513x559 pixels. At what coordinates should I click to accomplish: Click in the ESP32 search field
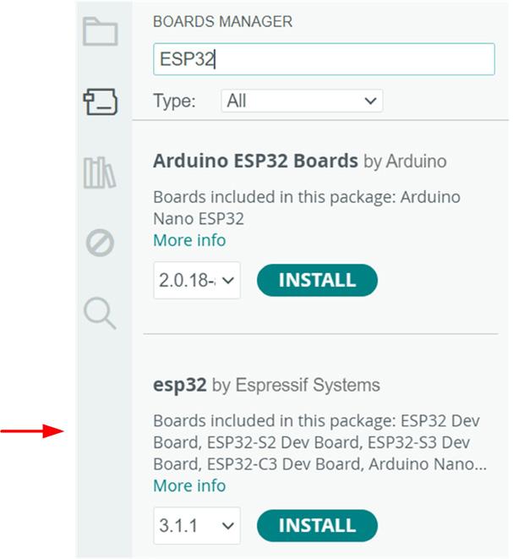324,59
